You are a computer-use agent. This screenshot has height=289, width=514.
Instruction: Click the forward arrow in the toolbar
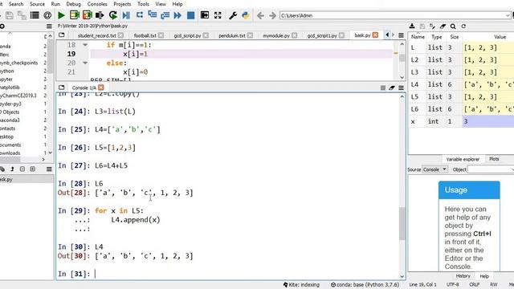click(272, 15)
